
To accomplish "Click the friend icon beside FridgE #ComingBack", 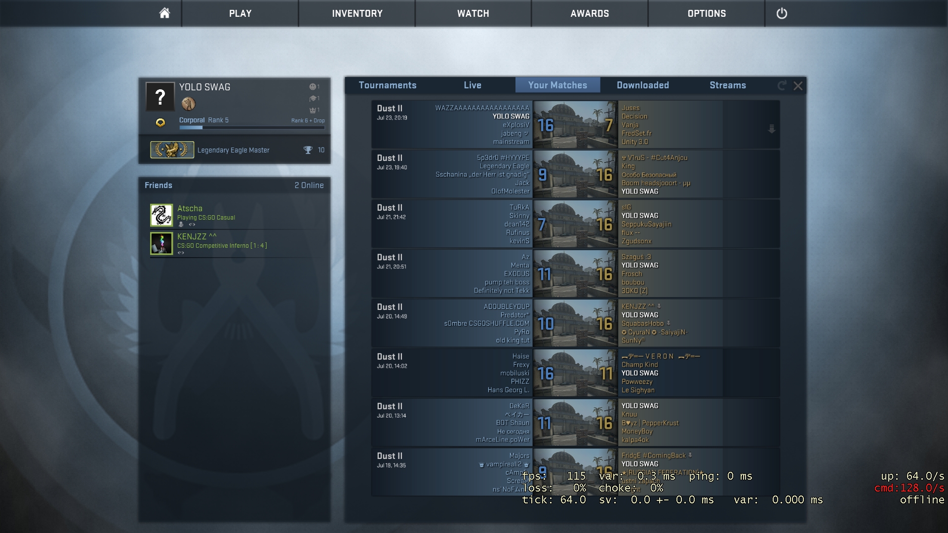I will (690, 456).
